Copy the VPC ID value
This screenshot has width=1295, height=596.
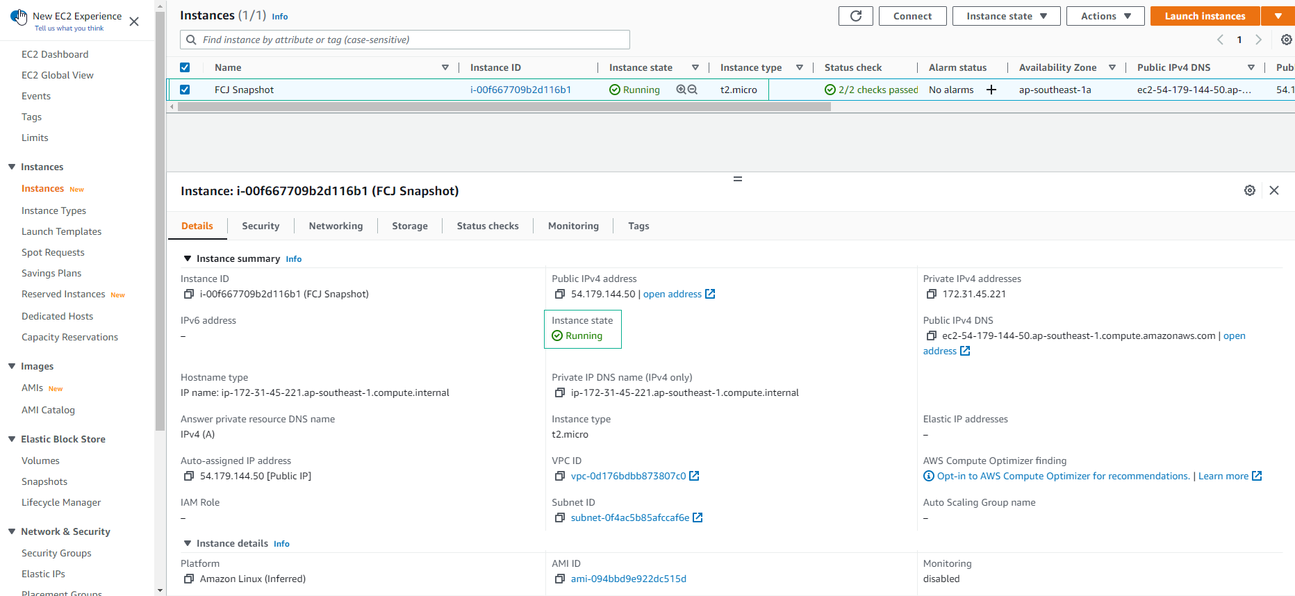[x=559, y=476]
